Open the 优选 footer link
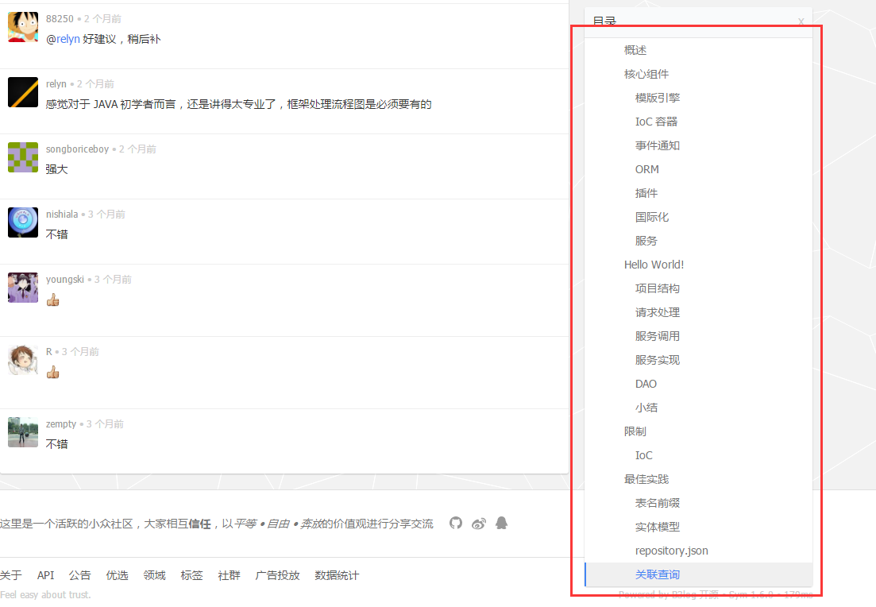The image size is (876, 607). pyautogui.click(x=118, y=576)
